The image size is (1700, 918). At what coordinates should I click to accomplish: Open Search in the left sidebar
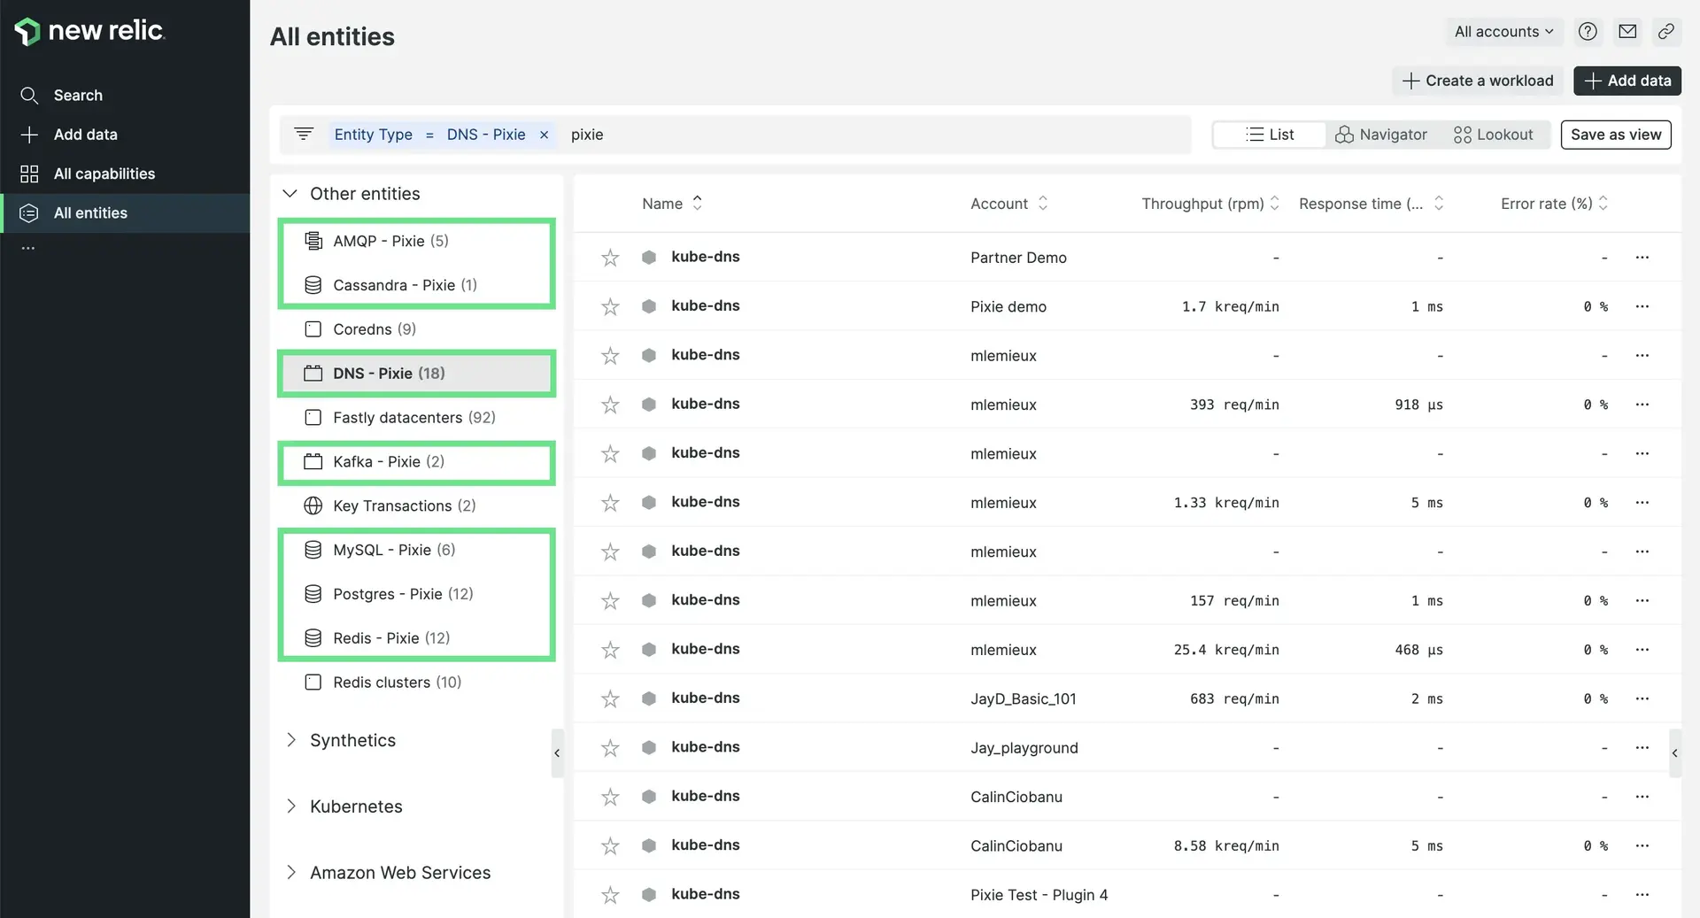78,96
